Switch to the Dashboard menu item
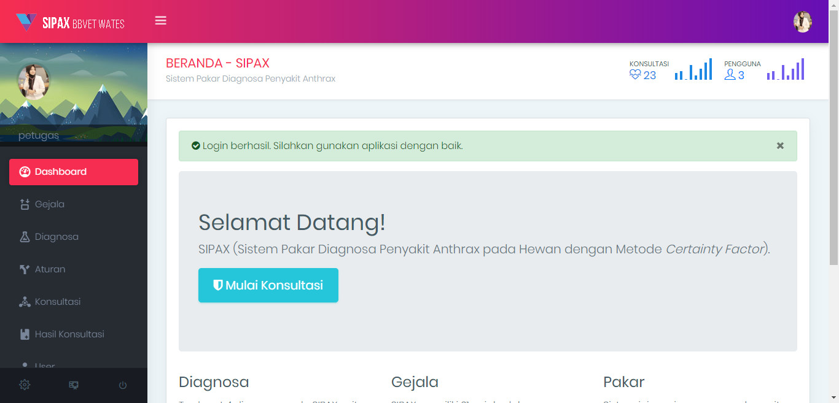Screen dimensions: 839x403 tap(60, 172)
